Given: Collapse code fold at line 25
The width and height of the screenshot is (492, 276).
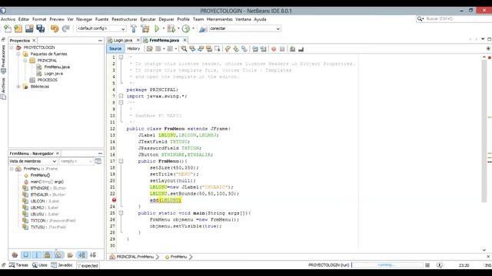Looking at the screenshot, I should [121, 213].
